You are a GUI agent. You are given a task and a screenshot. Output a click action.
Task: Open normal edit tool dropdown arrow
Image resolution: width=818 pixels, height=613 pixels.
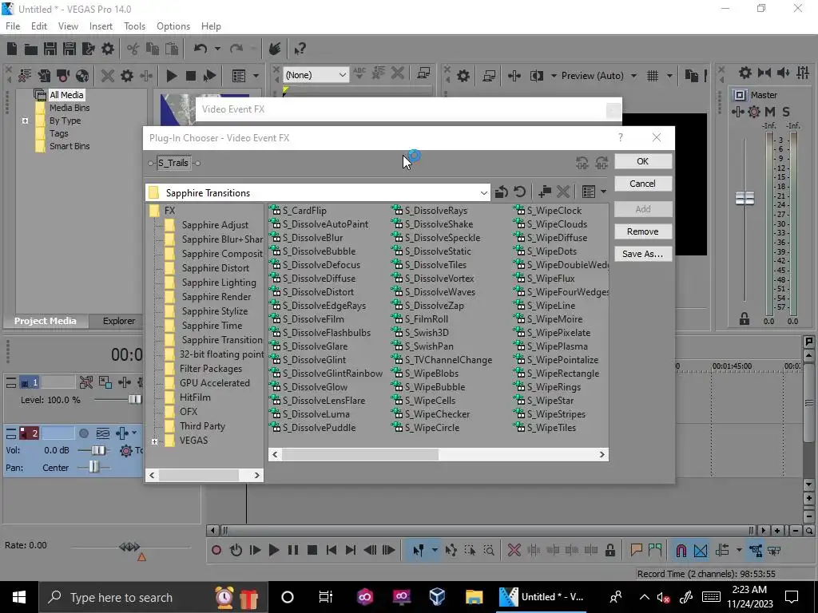pyautogui.click(x=434, y=550)
